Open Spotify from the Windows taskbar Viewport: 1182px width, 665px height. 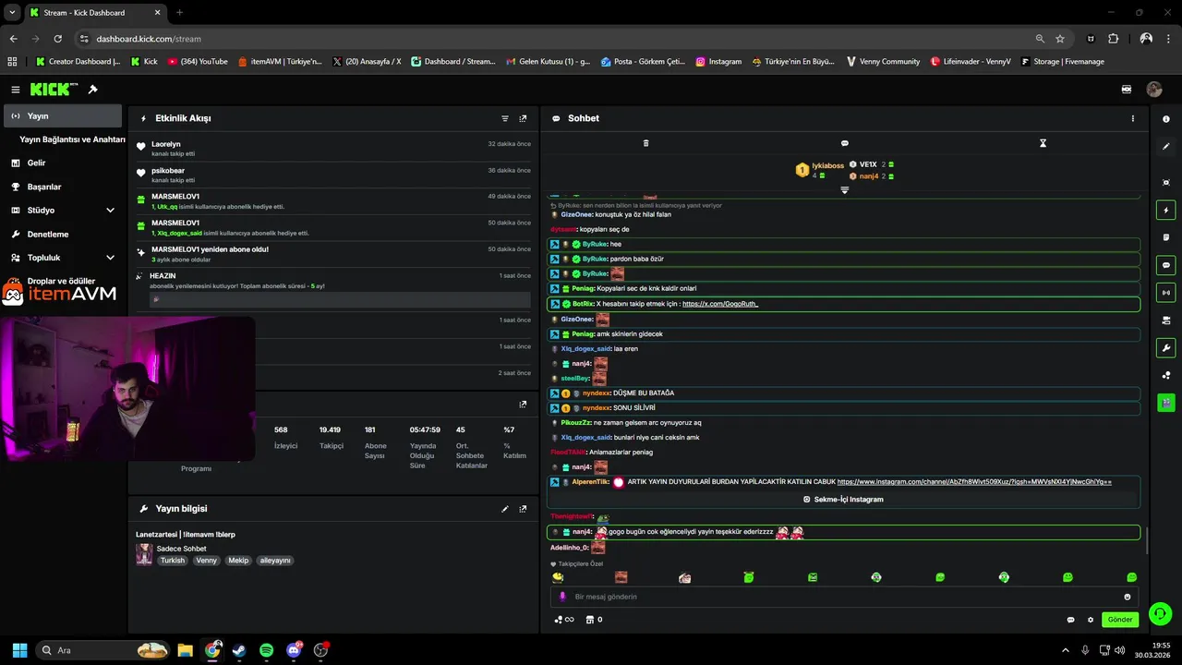266,650
